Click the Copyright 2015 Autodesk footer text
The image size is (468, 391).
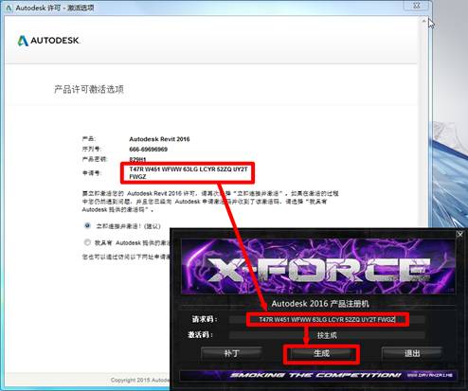[x=140, y=381]
